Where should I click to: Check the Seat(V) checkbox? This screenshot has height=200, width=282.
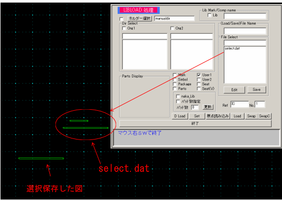(199, 89)
